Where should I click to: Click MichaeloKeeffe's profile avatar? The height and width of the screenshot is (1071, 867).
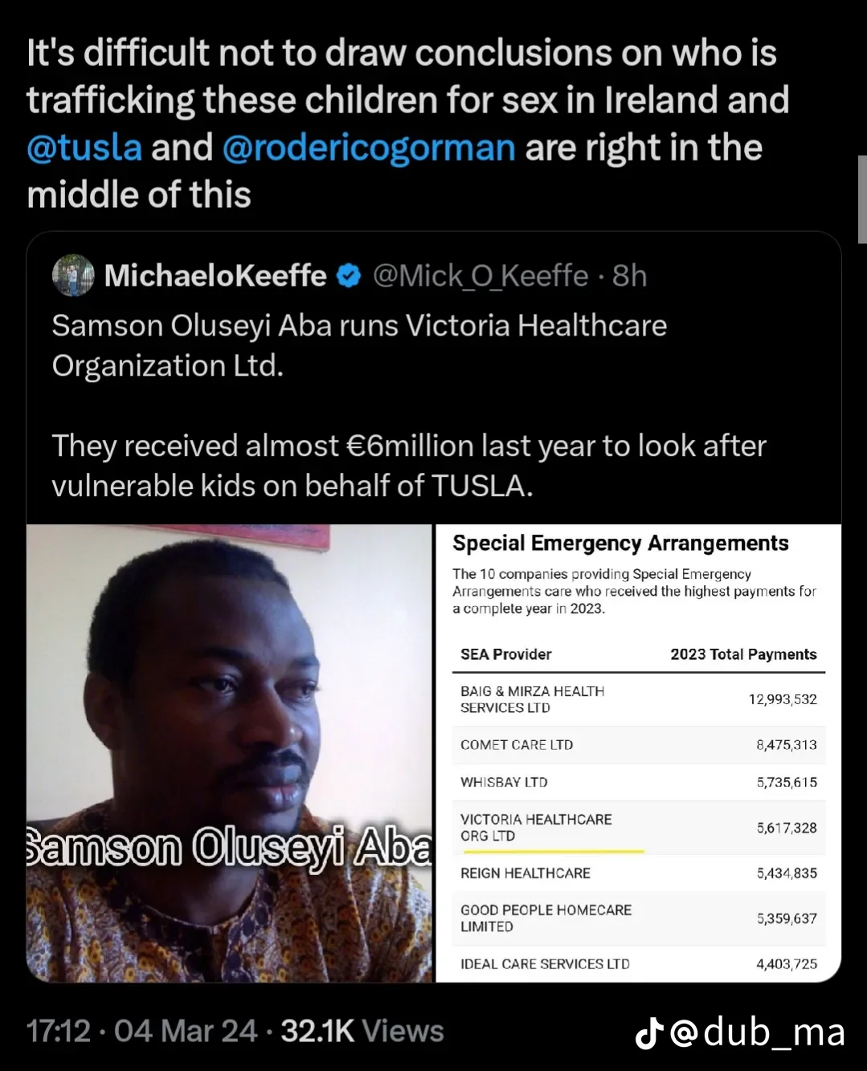(73, 276)
